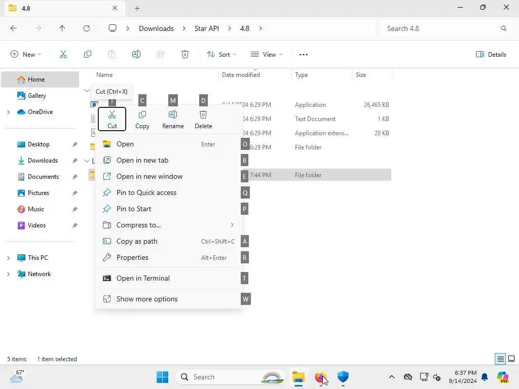Click the toolbar Paste icon
Viewport: 519px width, 389px height.
coord(112,54)
